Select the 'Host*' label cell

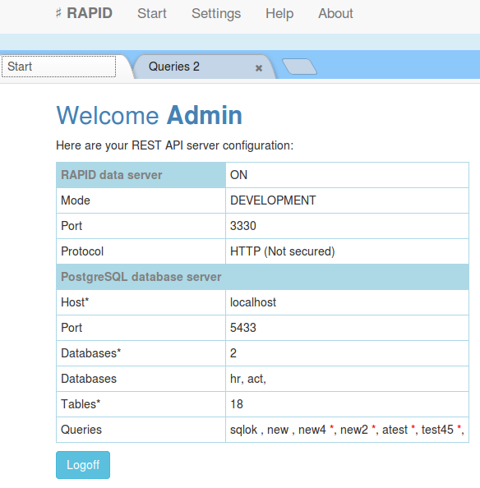pos(141,302)
